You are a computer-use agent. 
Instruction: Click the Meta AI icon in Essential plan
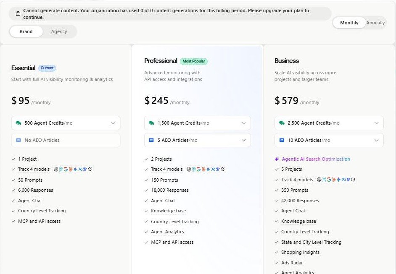click(80, 169)
